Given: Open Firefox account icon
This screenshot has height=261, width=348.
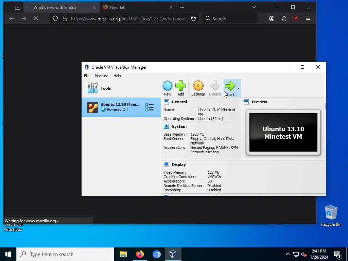Looking at the screenshot, I should pyautogui.click(x=272, y=19).
